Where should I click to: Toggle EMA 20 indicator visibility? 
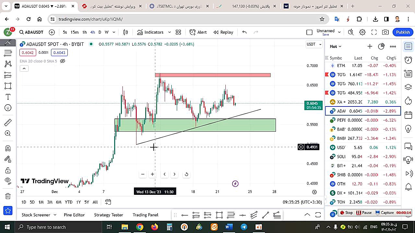coord(63,61)
